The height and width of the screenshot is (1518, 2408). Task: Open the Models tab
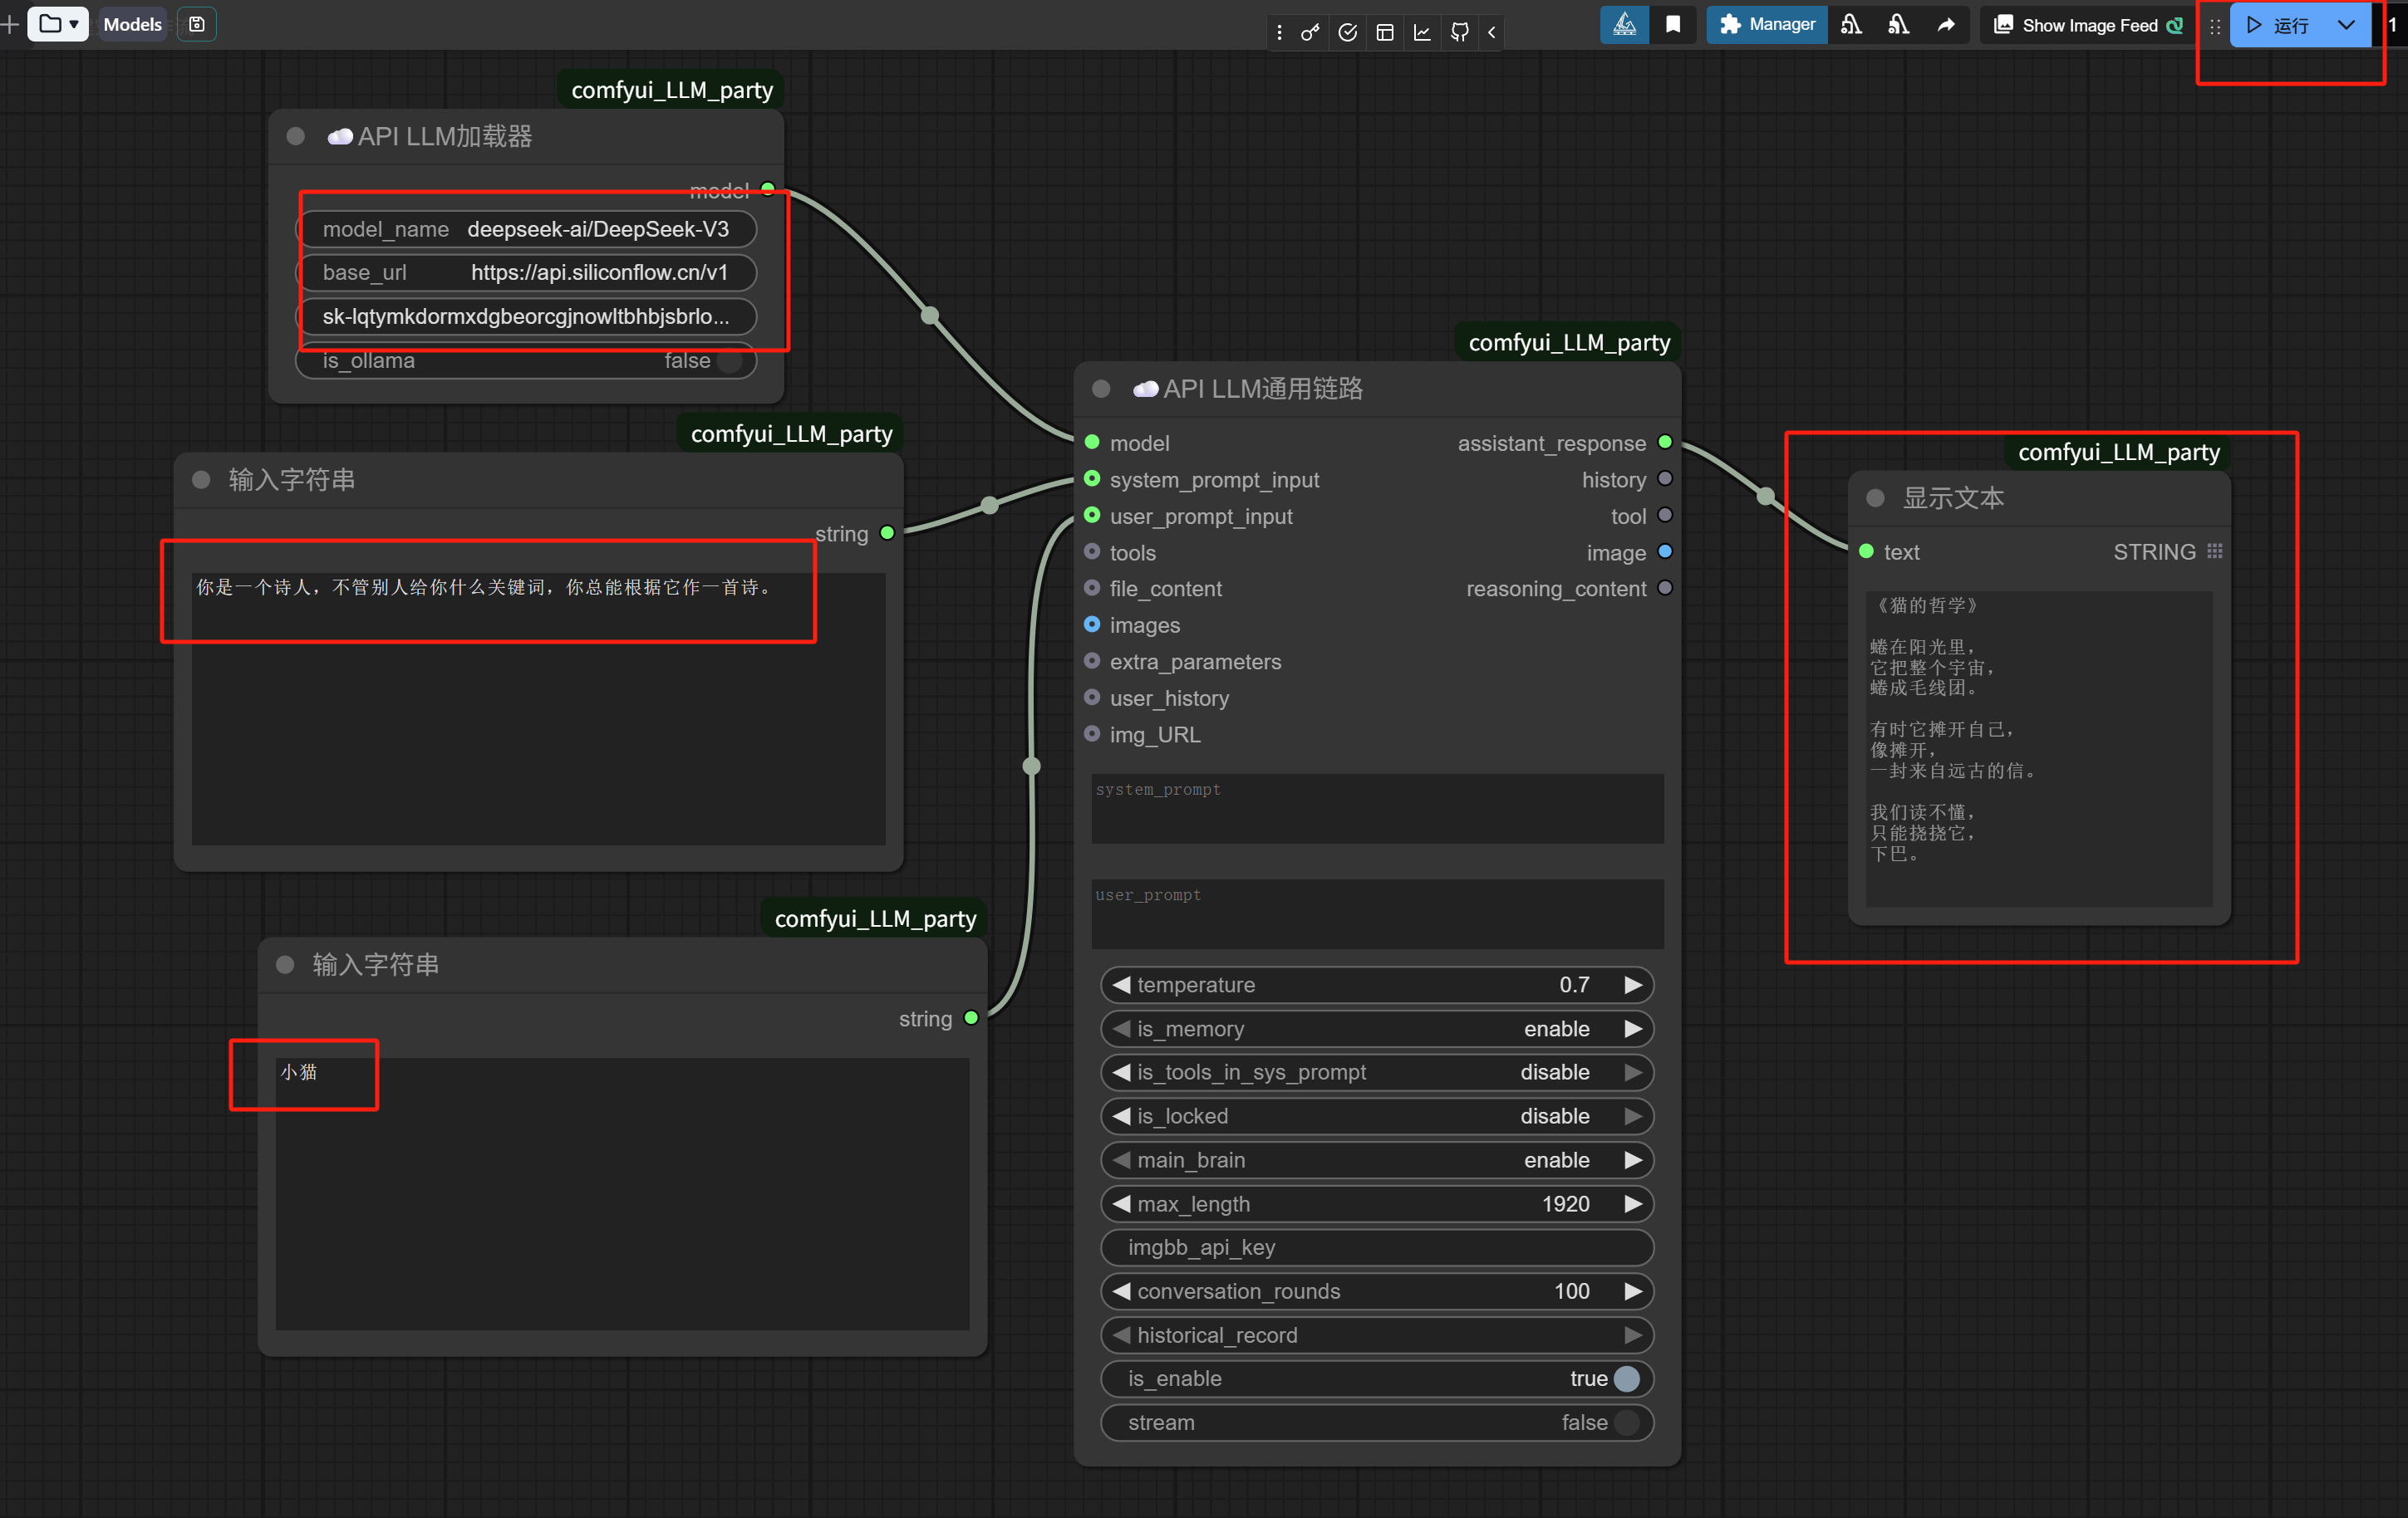pos(132,24)
